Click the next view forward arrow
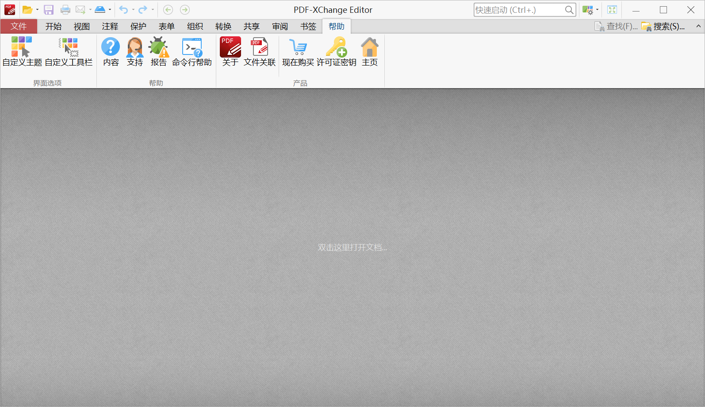 tap(185, 10)
